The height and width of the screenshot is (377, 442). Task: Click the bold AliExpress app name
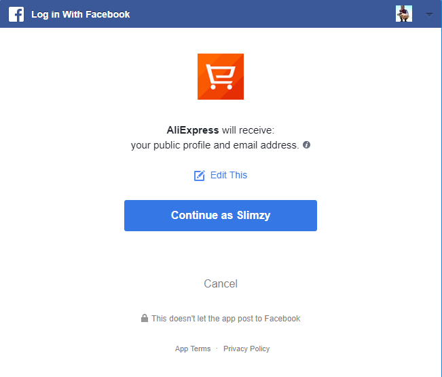pos(193,130)
